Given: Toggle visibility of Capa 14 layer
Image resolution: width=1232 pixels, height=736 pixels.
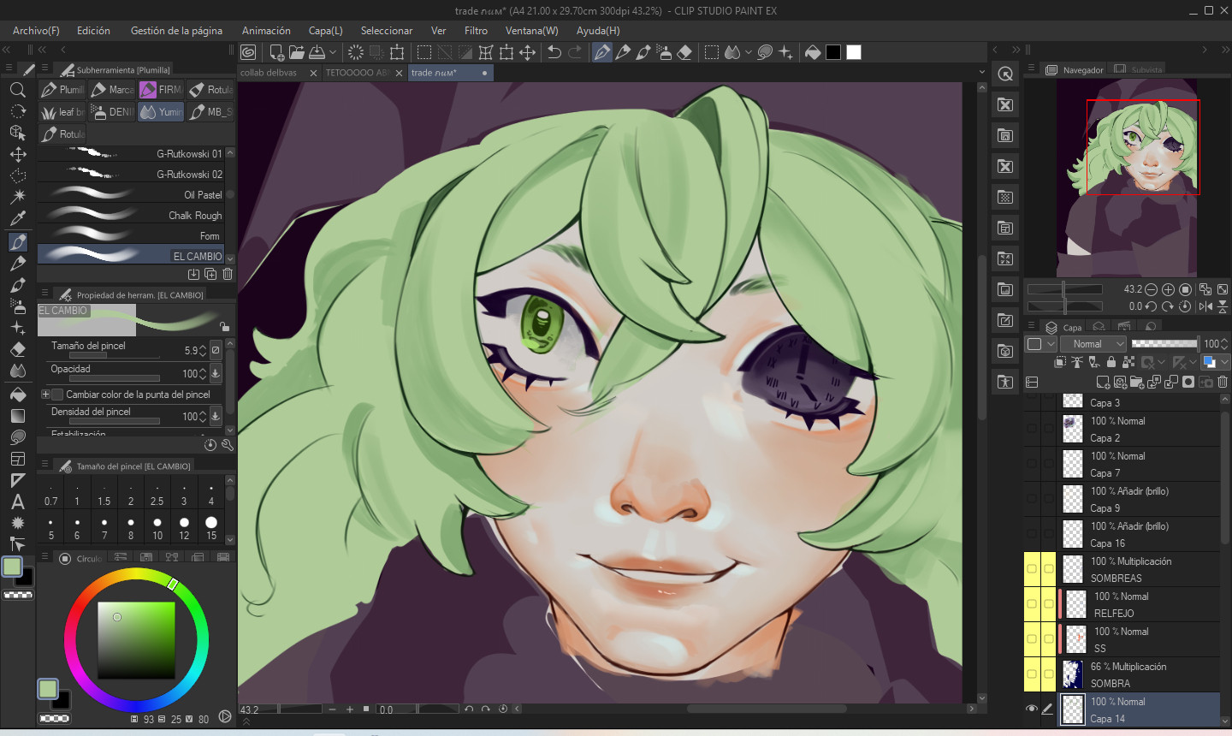Looking at the screenshot, I should click(1032, 709).
